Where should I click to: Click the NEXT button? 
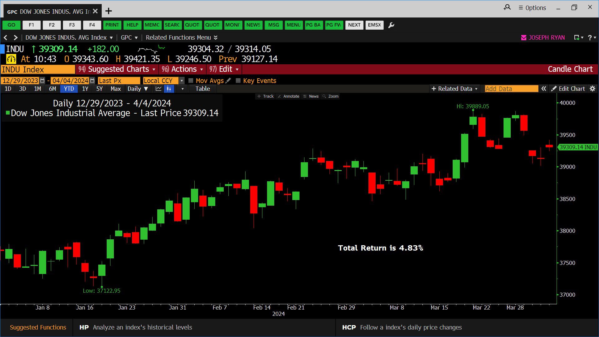(x=354, y=25)
